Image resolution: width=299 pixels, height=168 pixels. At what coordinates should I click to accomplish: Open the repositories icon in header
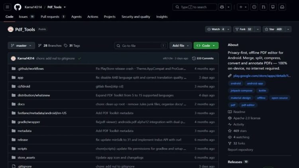click(x=273, y=7)
